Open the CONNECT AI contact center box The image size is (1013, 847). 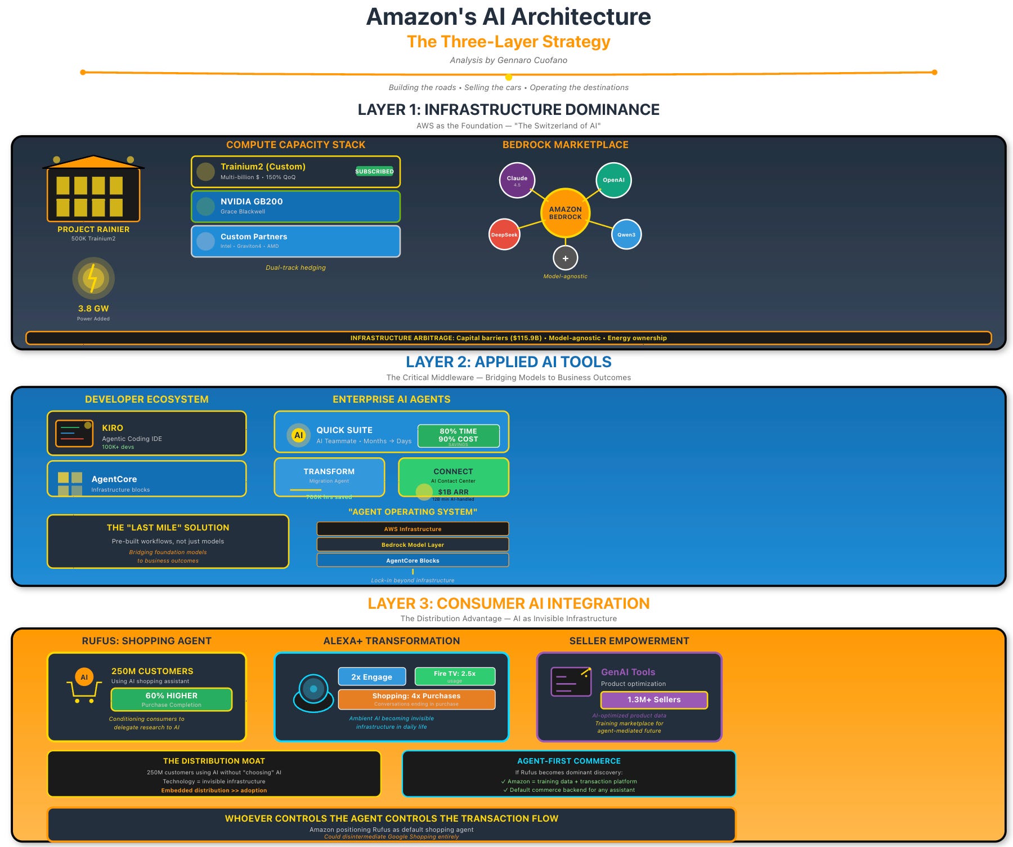coord(453,477)
